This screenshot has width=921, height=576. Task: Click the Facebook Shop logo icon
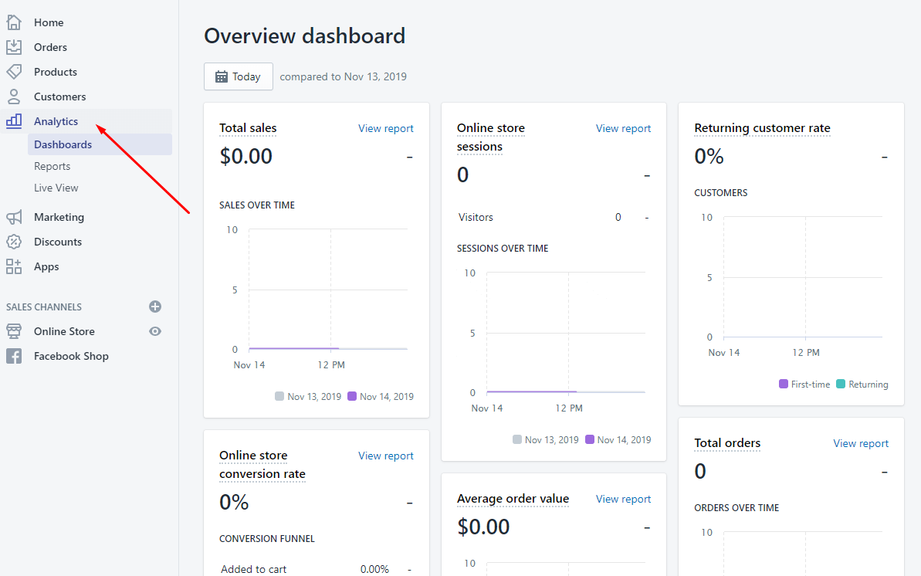pyautogui.click(x=14, y=356)
